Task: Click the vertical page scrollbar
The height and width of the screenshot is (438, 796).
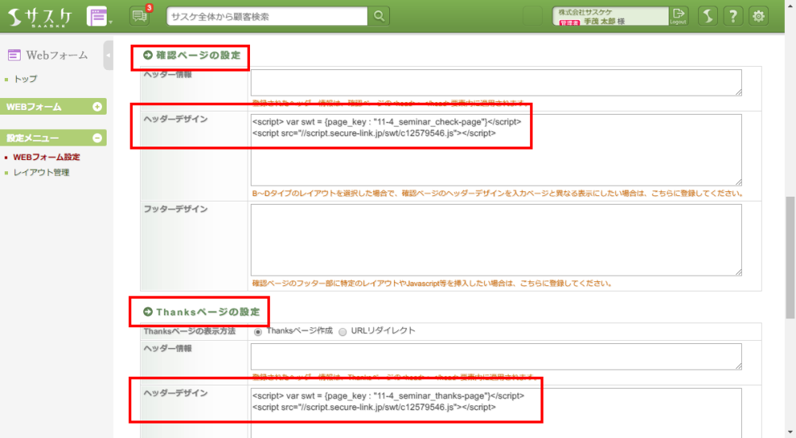Action: (x=790, y=239)
